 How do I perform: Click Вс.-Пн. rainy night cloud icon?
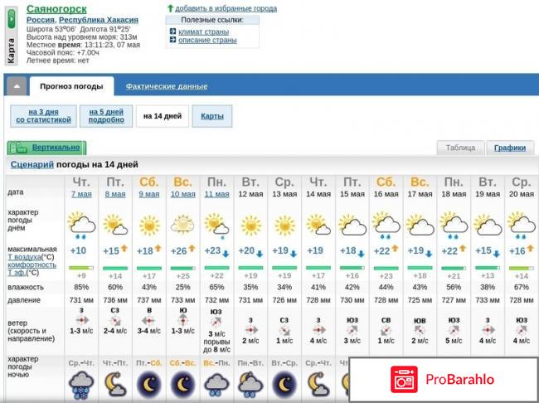click(x=216, y=385)
